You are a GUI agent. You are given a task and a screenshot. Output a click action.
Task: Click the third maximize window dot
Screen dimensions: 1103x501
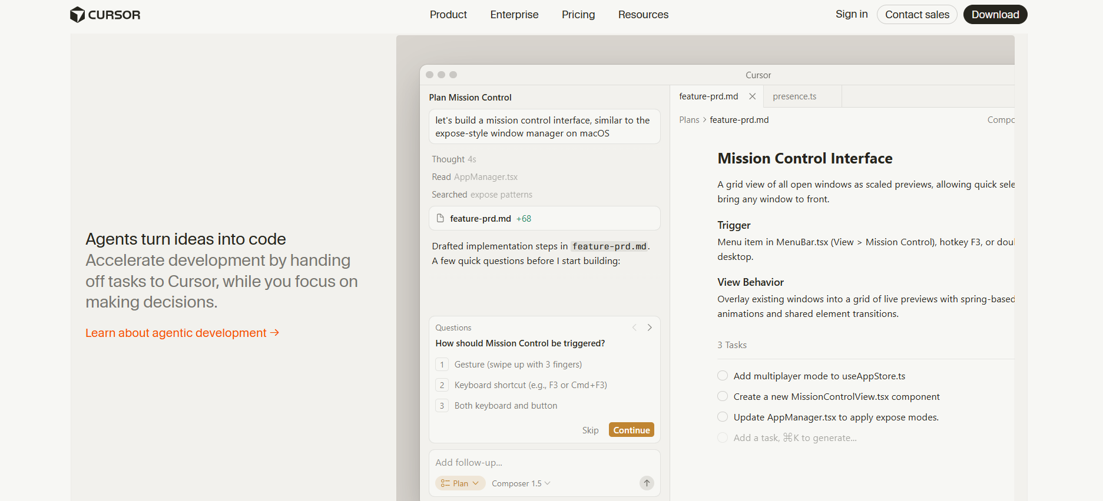tap(453, 75)
